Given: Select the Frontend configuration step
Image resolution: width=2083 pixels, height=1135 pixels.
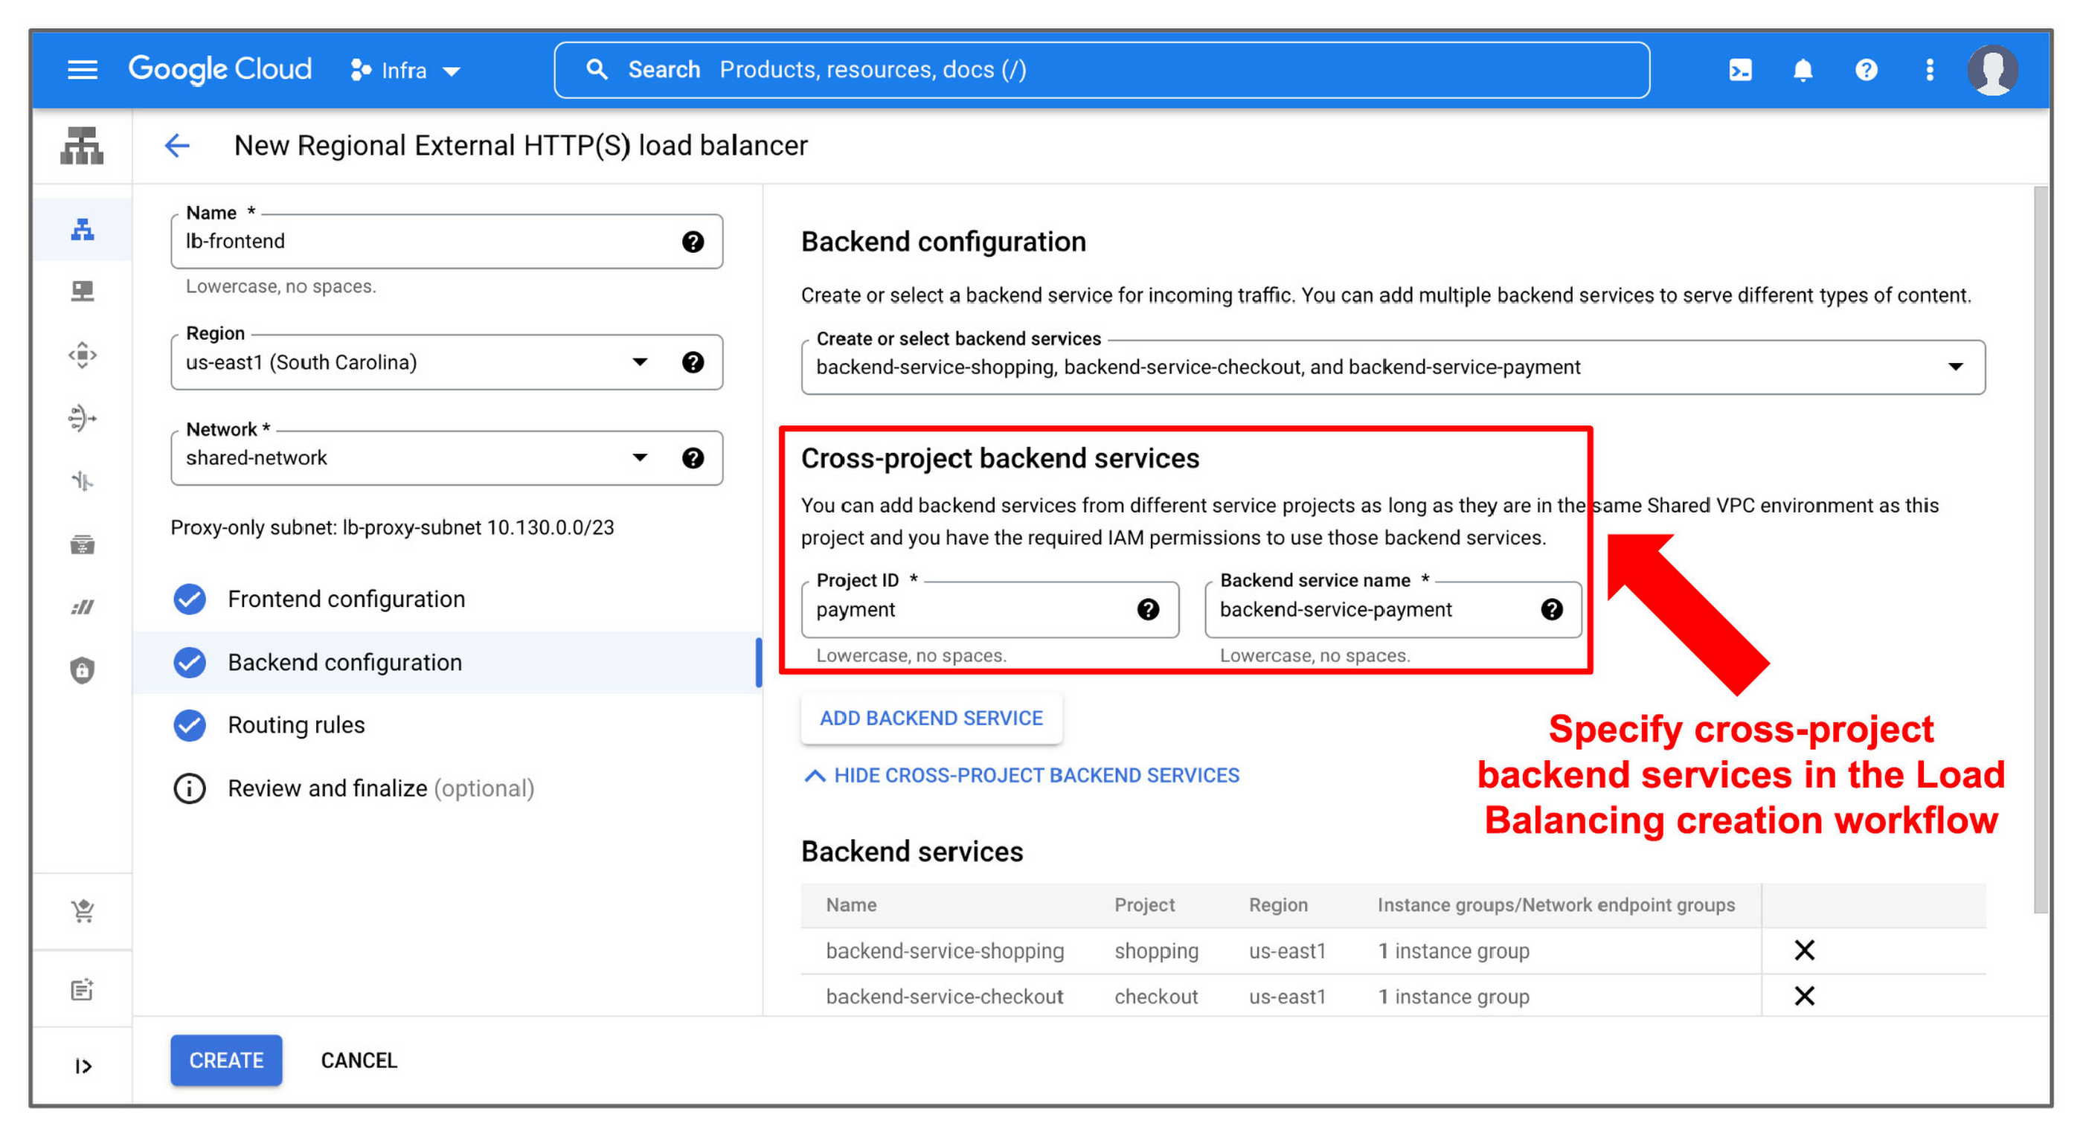Looking at the screenshot, I should 346,599.
